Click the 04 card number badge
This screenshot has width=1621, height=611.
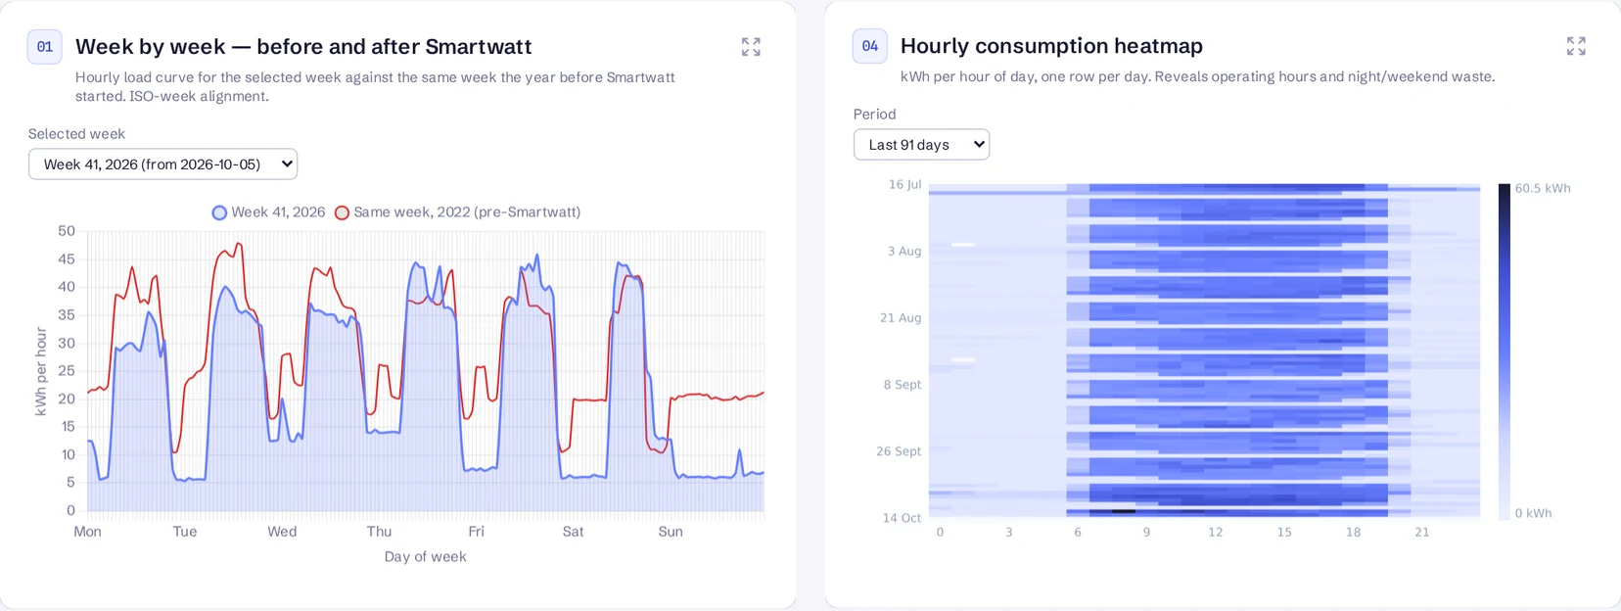pos(870,46)
